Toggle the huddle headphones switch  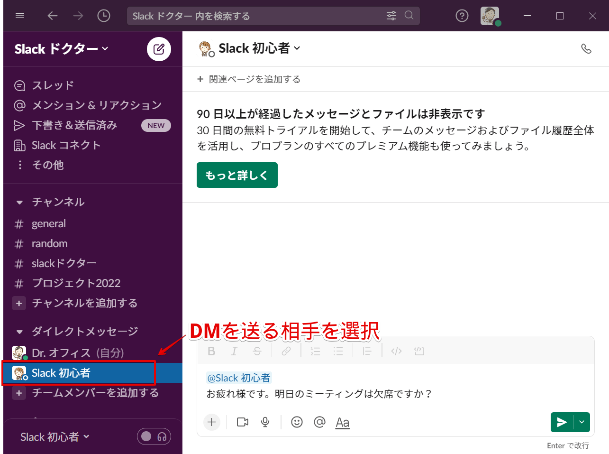click(x=154, y=436)
